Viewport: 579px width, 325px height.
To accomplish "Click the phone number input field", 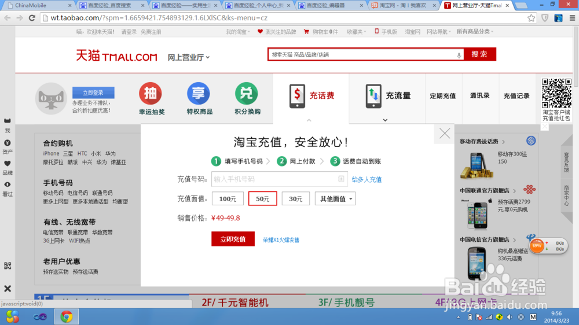I will pyautogui.click(x=279, y=179).
